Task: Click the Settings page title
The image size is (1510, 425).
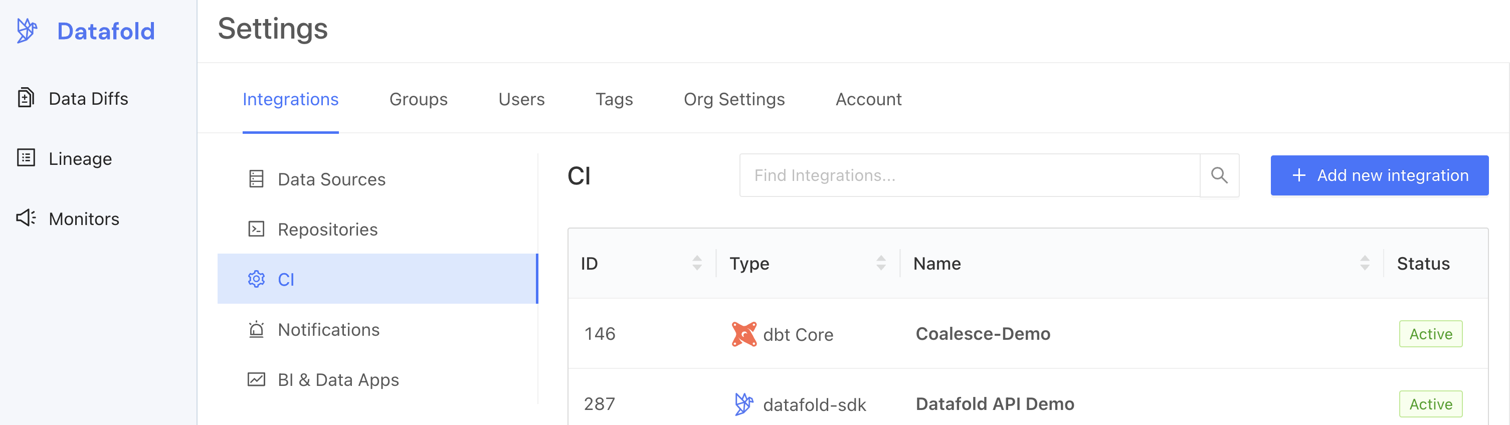Action: [273, 29]
